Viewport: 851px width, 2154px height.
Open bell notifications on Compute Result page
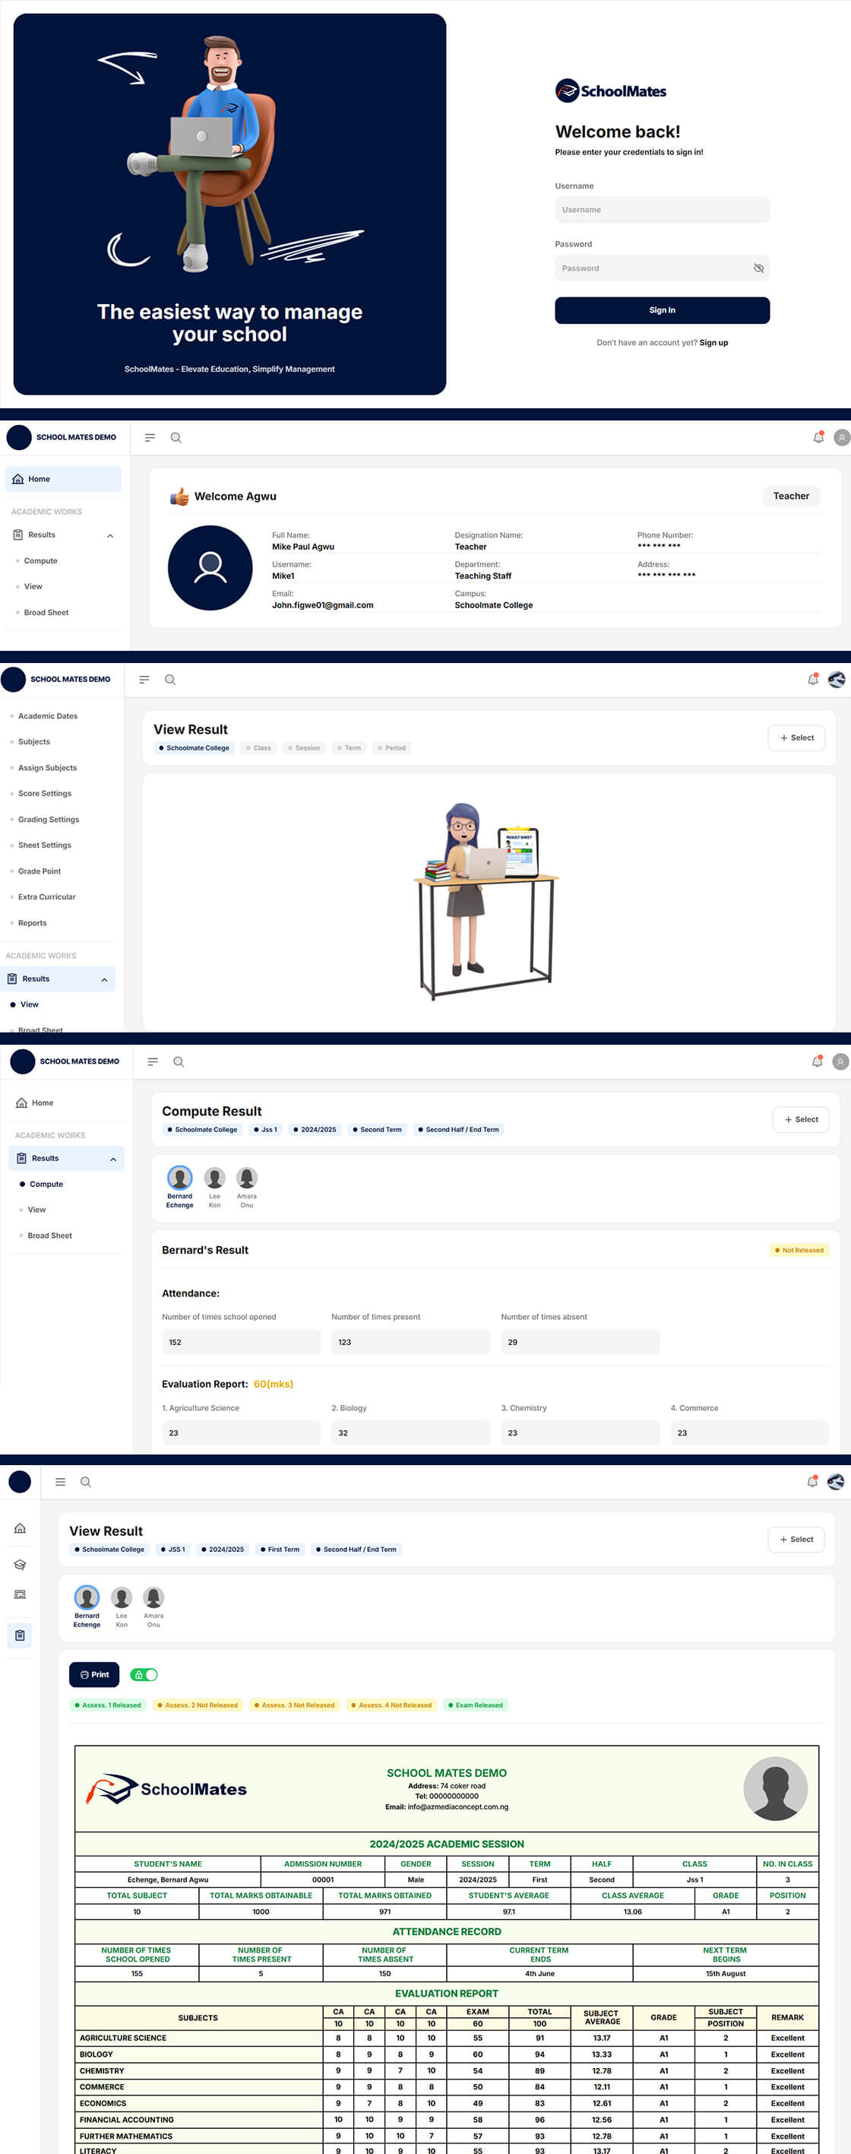coord(817,1062)
